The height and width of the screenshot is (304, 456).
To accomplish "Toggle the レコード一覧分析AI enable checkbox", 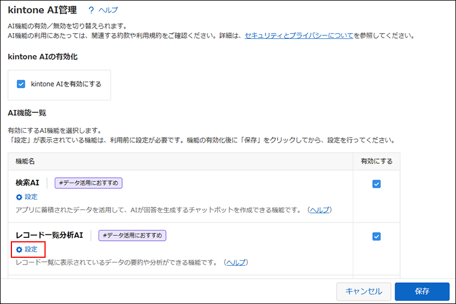I will coord(376,236).
